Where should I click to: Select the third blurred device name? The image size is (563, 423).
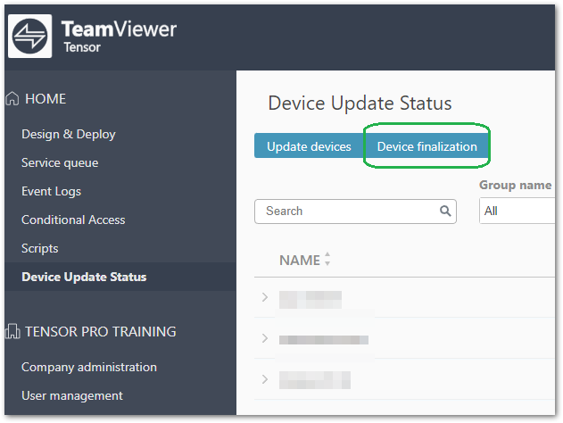[315, 380]
